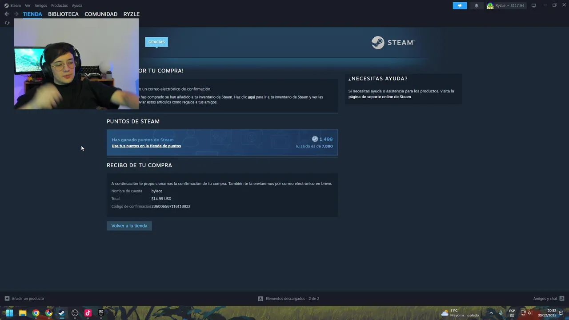Image resolution: width=569 pixels, height=320 pixels.
Task: Go forward with the right arrow
Action: click(x=16, y=14)
